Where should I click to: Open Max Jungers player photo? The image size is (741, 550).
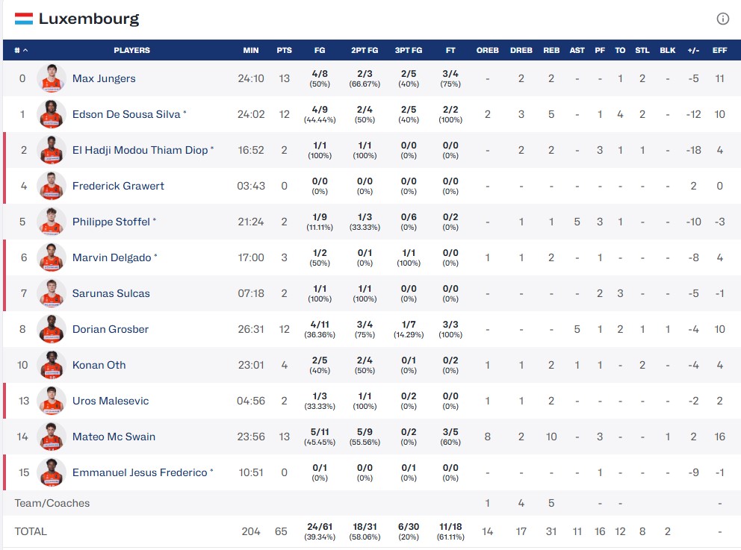click(51, 78)
